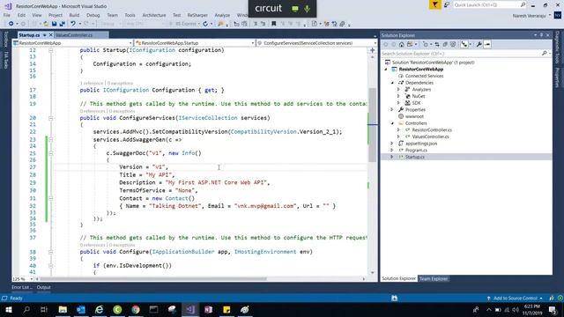Click Save All in the toolbar

coord(63,24)
